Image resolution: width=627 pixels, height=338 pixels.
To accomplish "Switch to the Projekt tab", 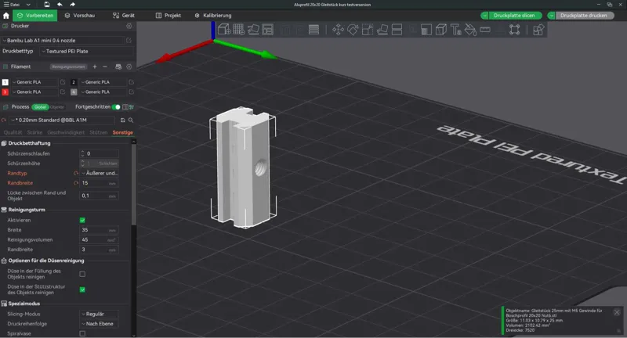I will coord(169,16).
